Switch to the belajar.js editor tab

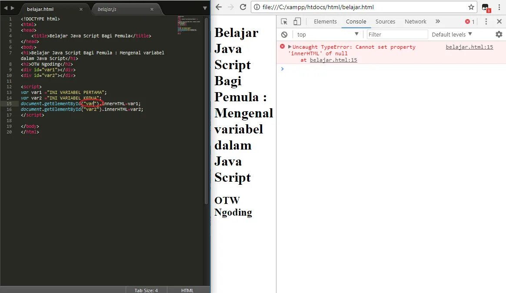(x=107, y=10)
